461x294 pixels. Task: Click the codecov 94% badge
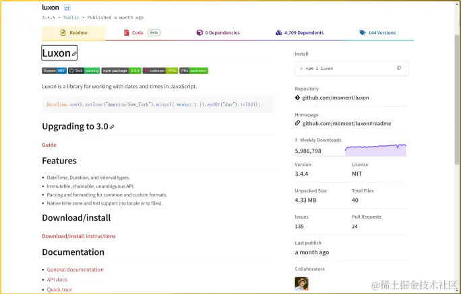(160, 71)
